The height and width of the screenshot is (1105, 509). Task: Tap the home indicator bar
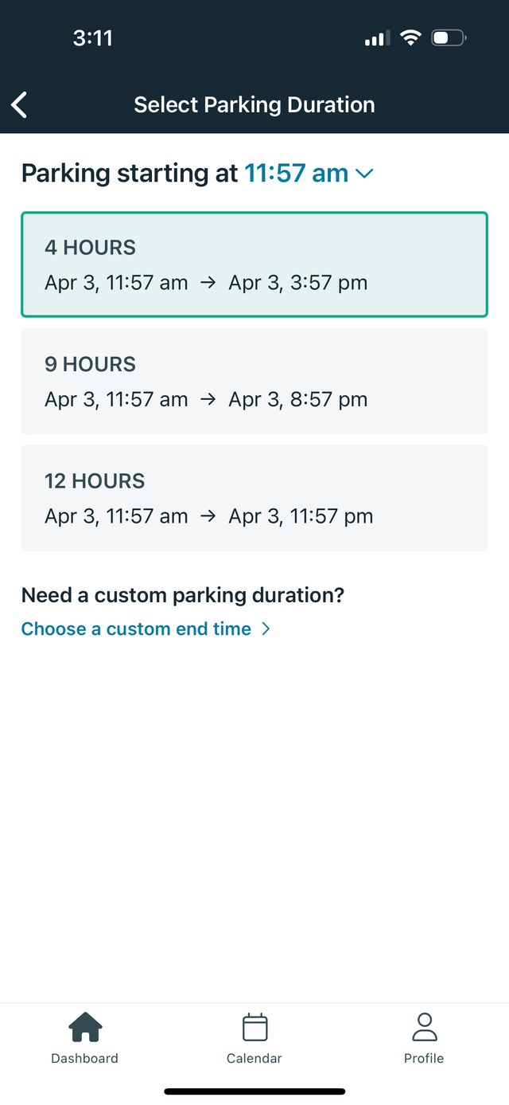254,1091
